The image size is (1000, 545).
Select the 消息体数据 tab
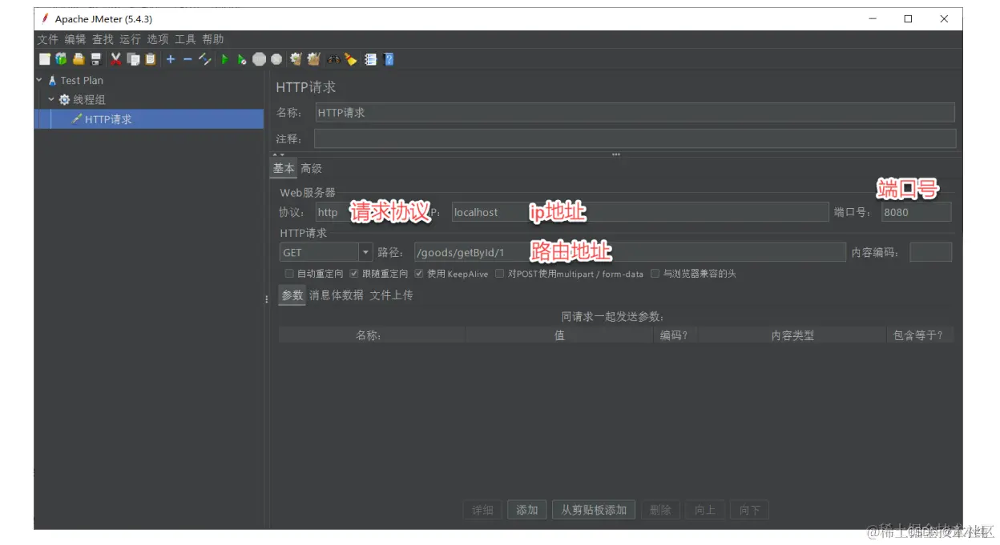tap(337, 295)
